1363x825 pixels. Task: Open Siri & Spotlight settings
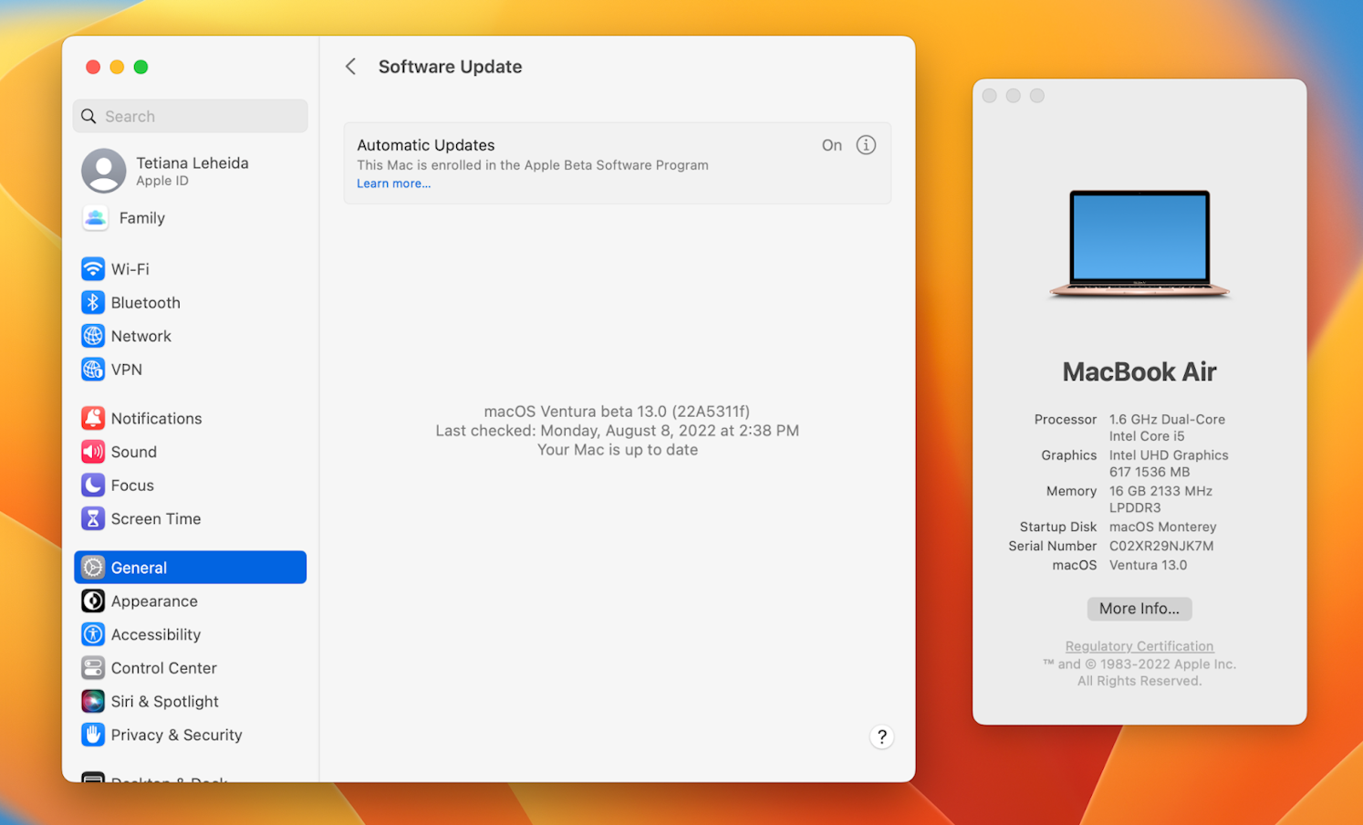tap(164, 701)
